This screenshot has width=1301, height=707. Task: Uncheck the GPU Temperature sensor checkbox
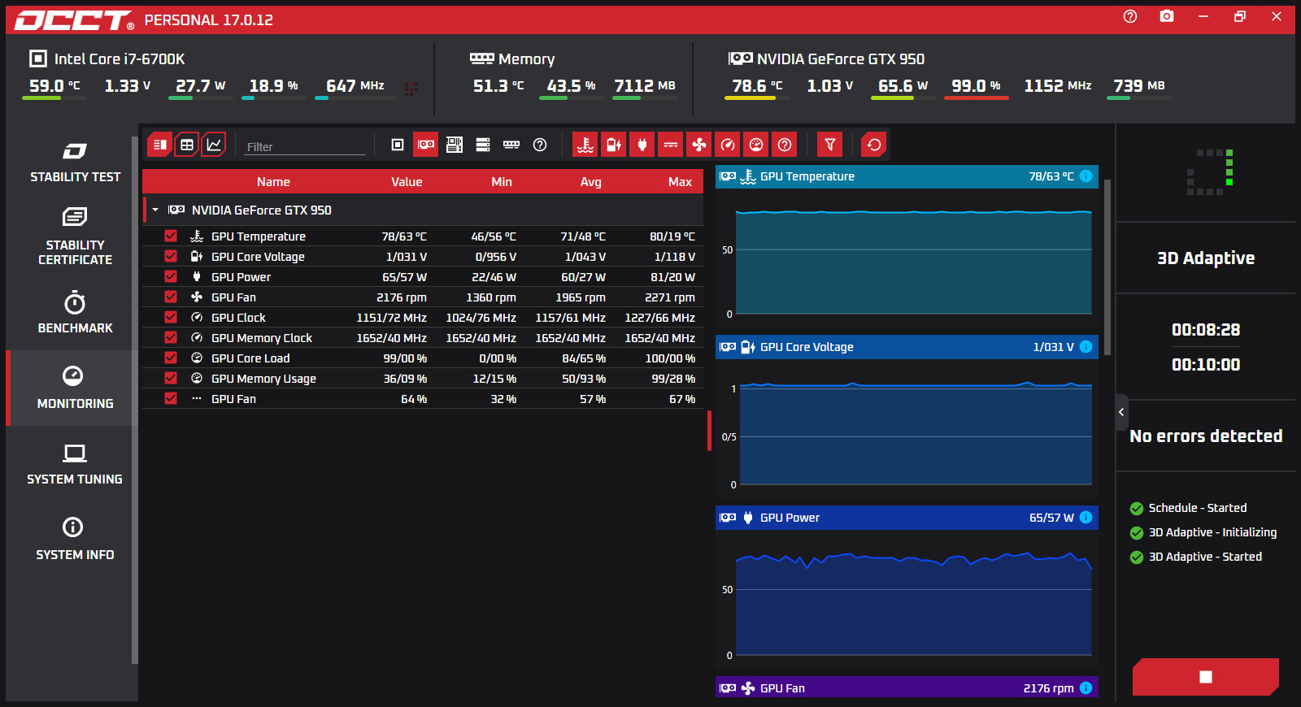pos(171,236)
